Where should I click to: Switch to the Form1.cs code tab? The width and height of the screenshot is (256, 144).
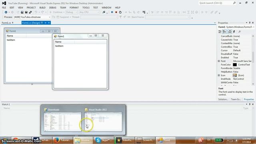pyautogui.click(x=6, y=23)
